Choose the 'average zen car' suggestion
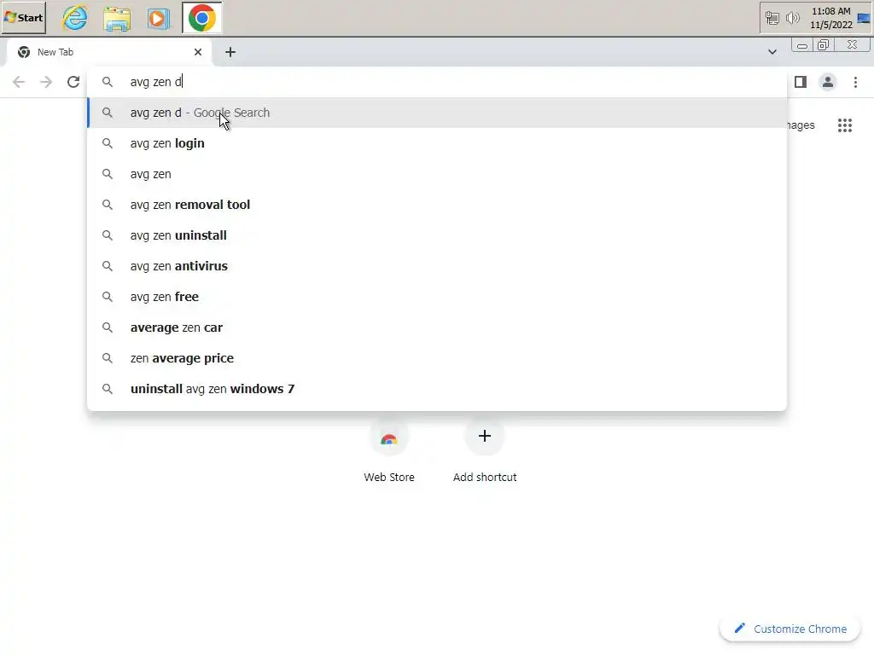Screen dimensions: 874x655 pyautogui.click(x=437, y=327)
